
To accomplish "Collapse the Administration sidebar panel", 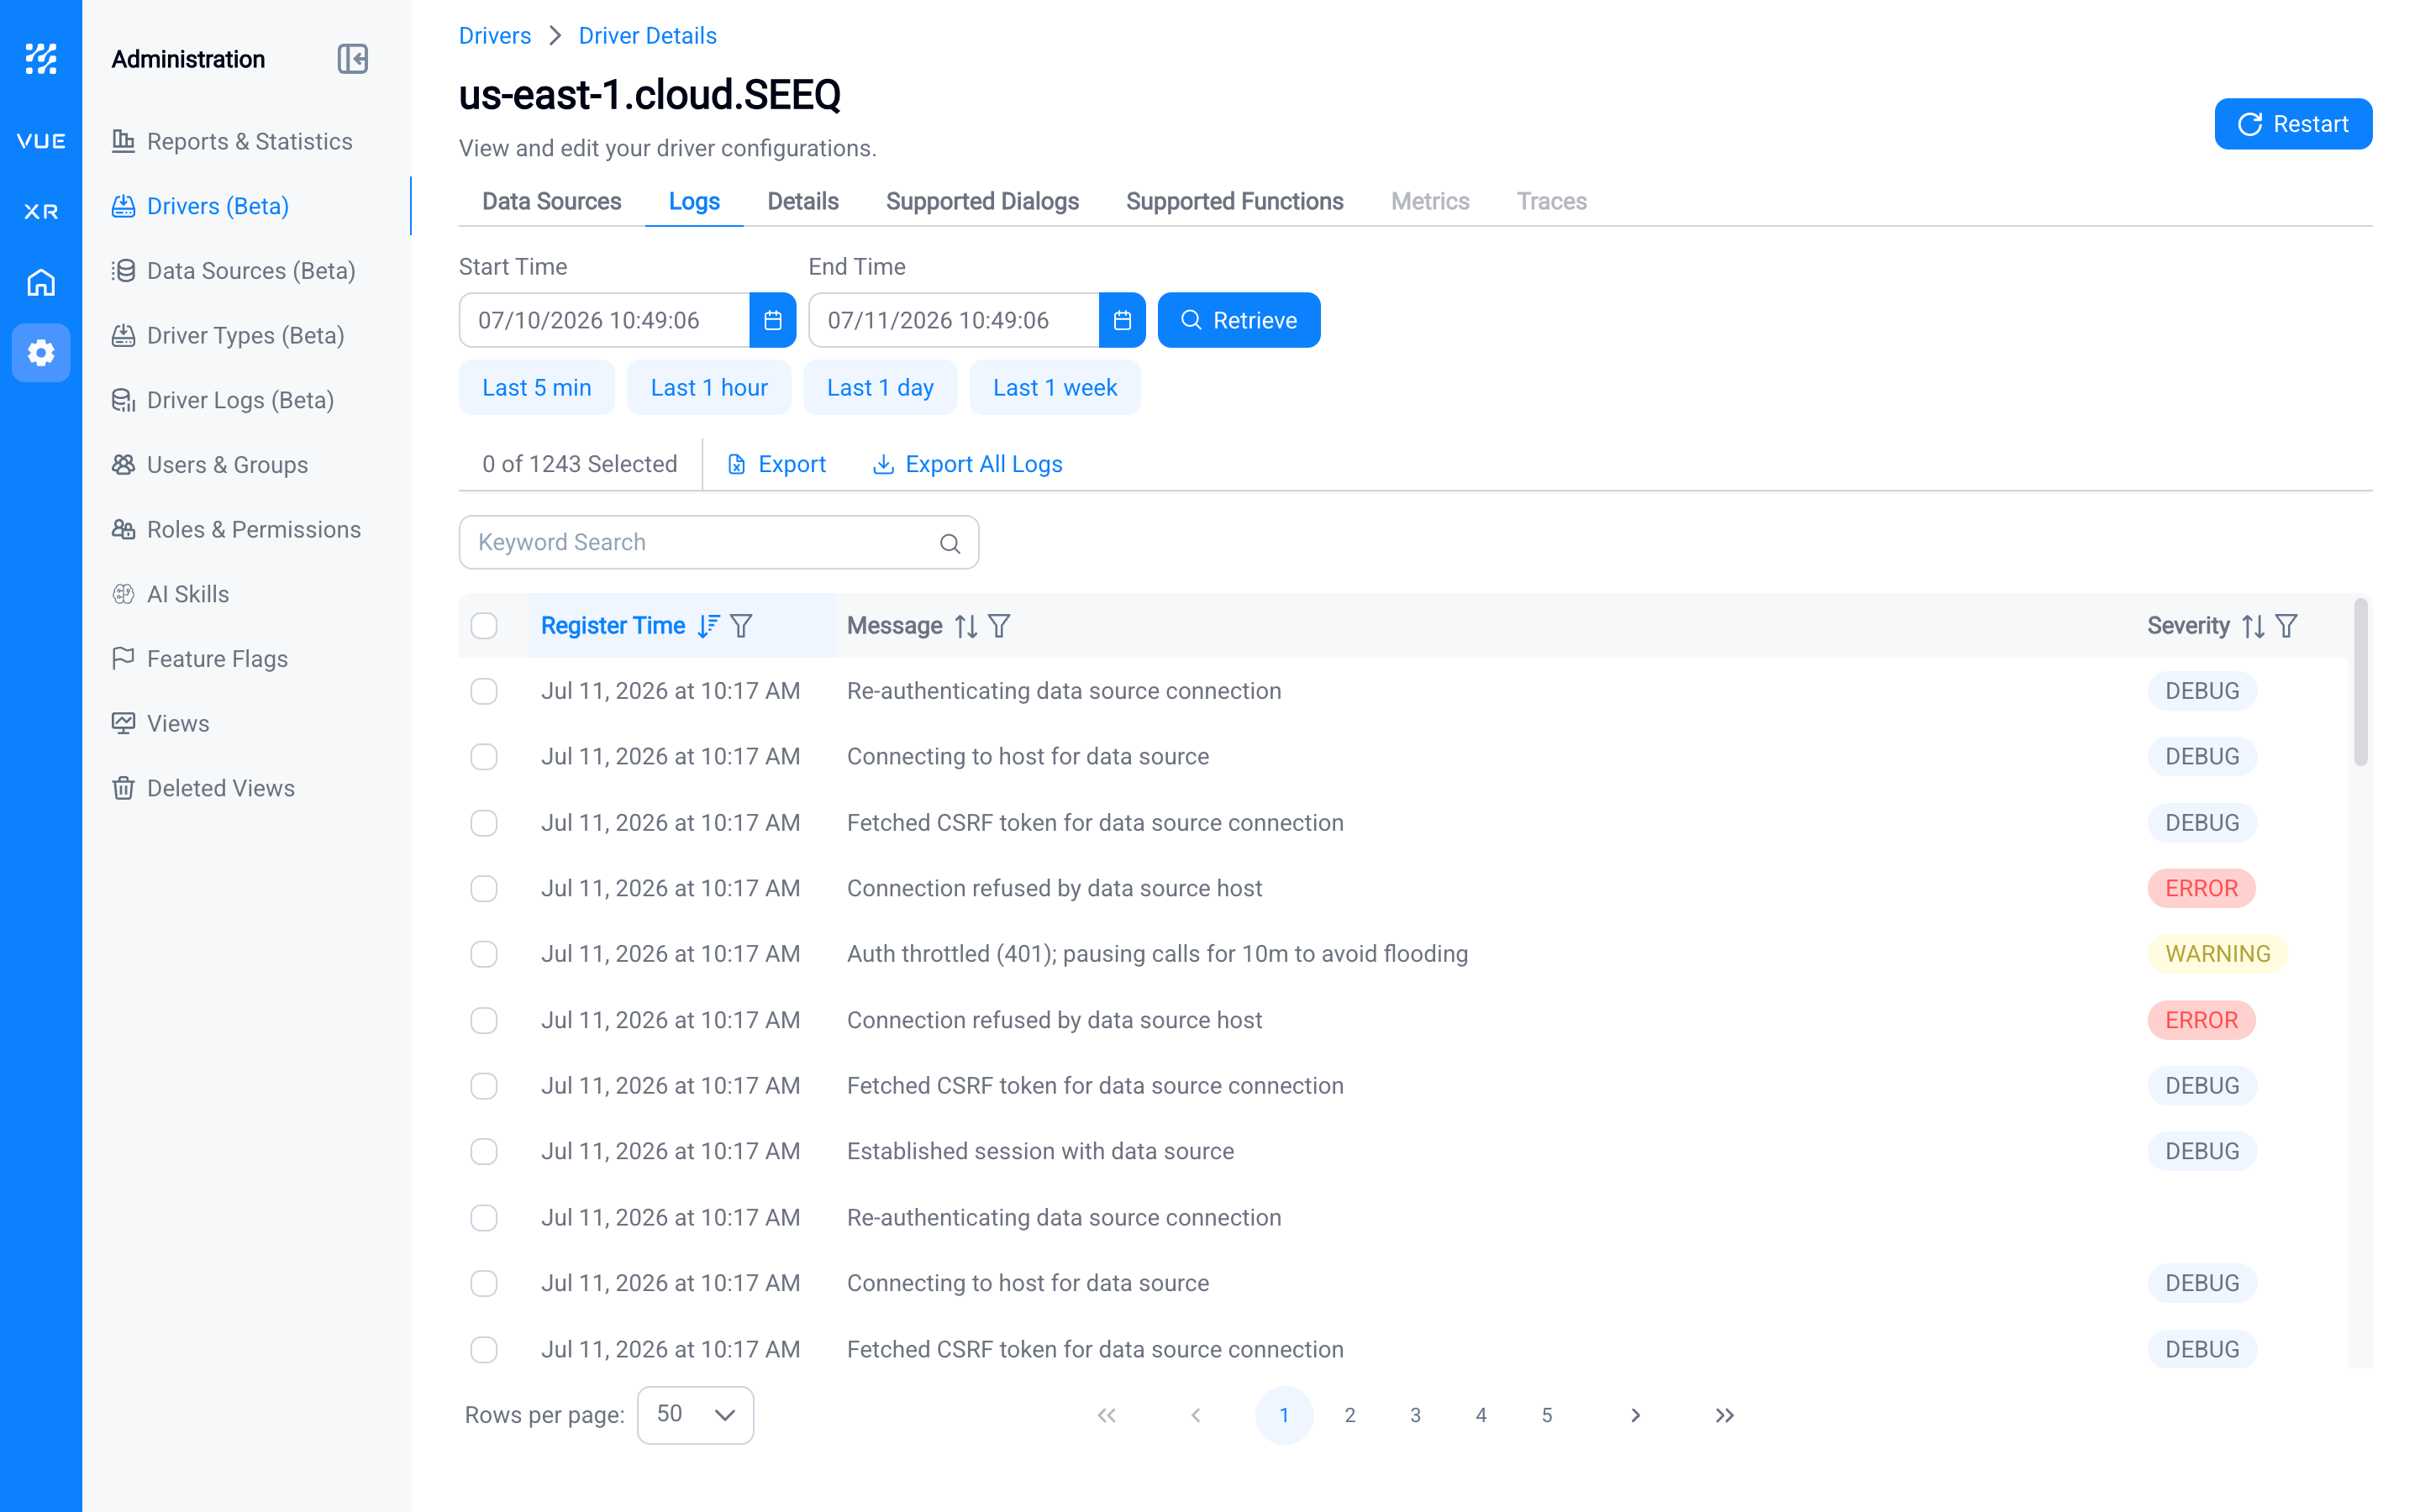I will [353, 59].
